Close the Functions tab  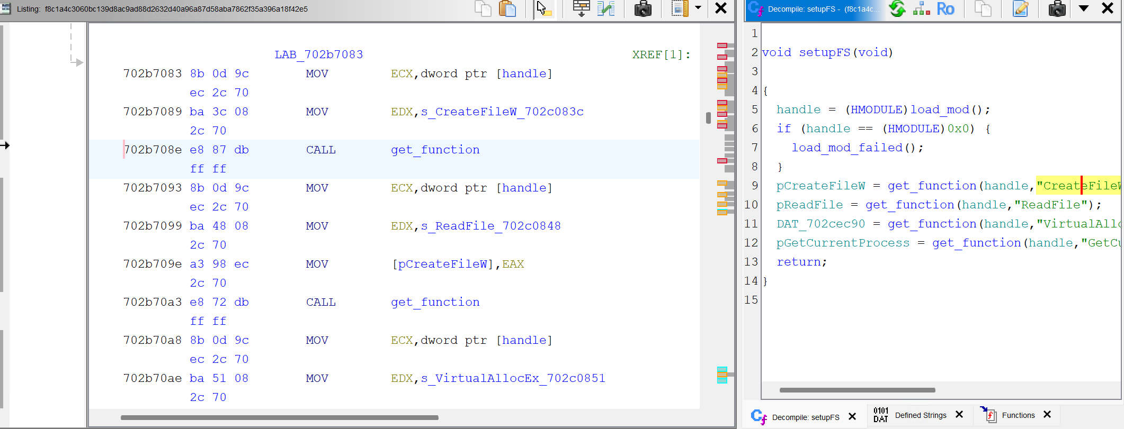pyautogui.click(x=1047, y=415)
